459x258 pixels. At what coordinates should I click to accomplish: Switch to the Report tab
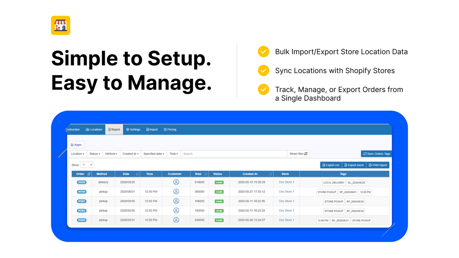114,129
